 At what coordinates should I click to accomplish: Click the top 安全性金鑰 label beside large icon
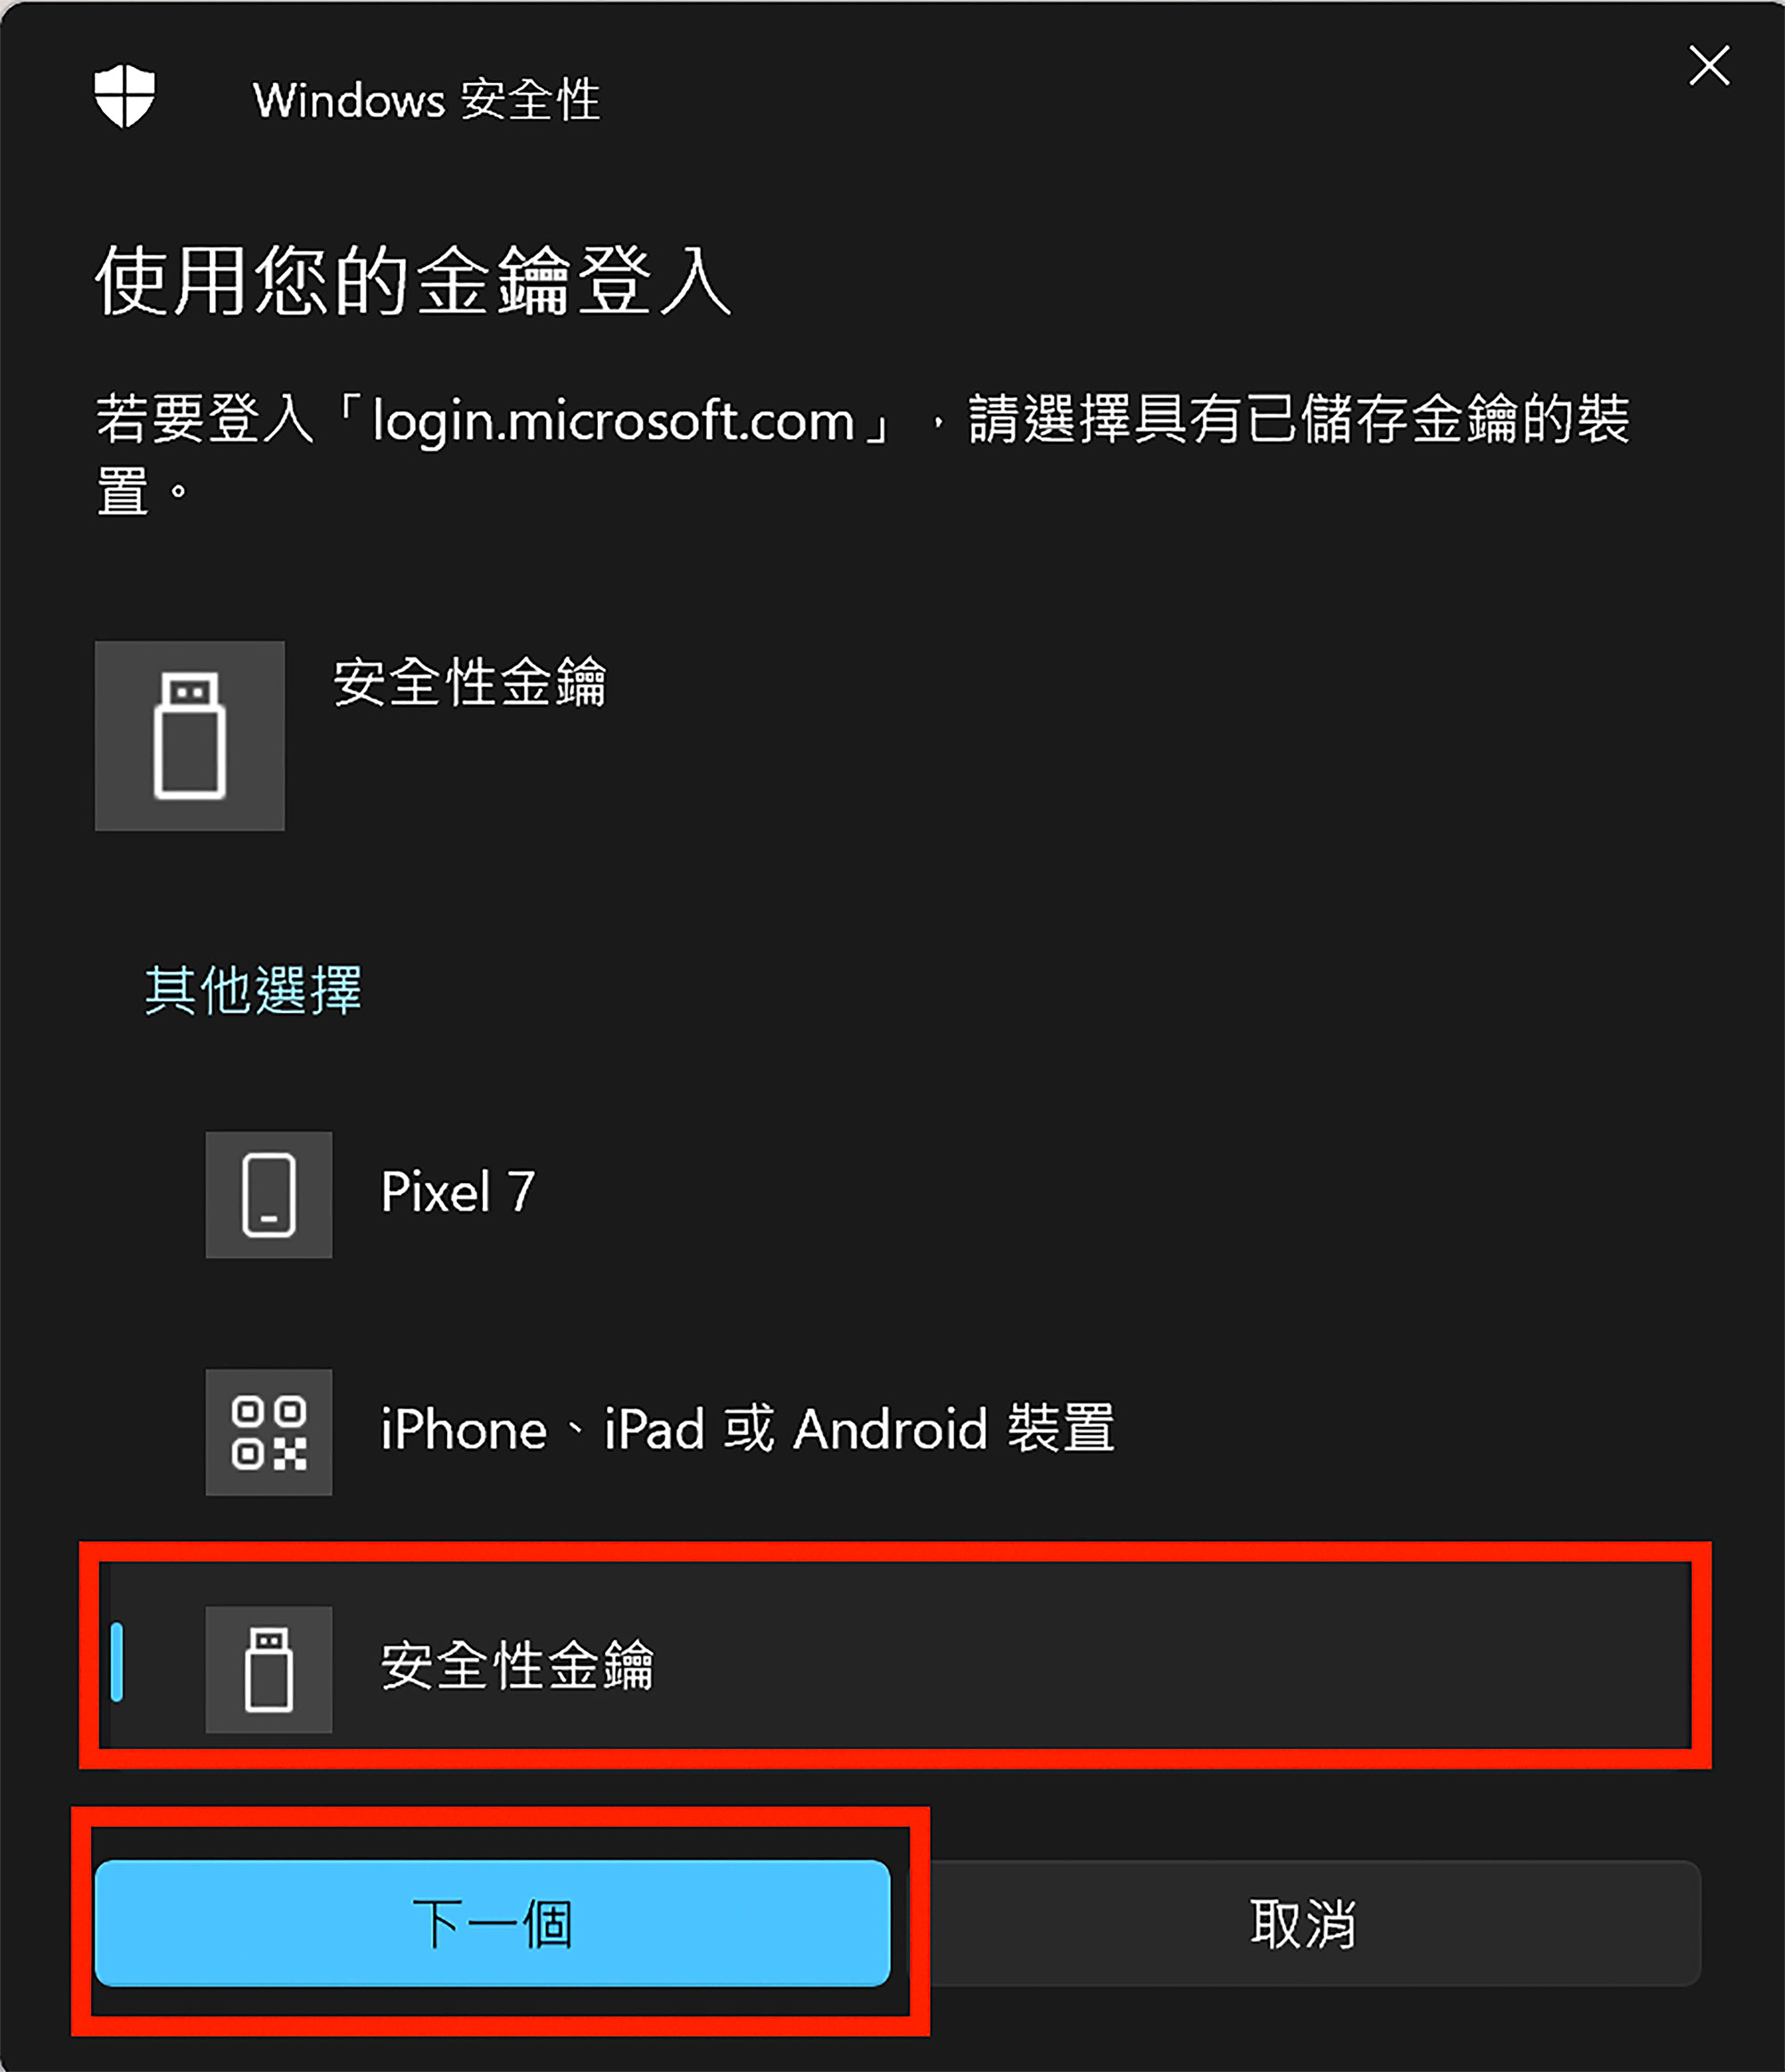(x=470, y=683)
